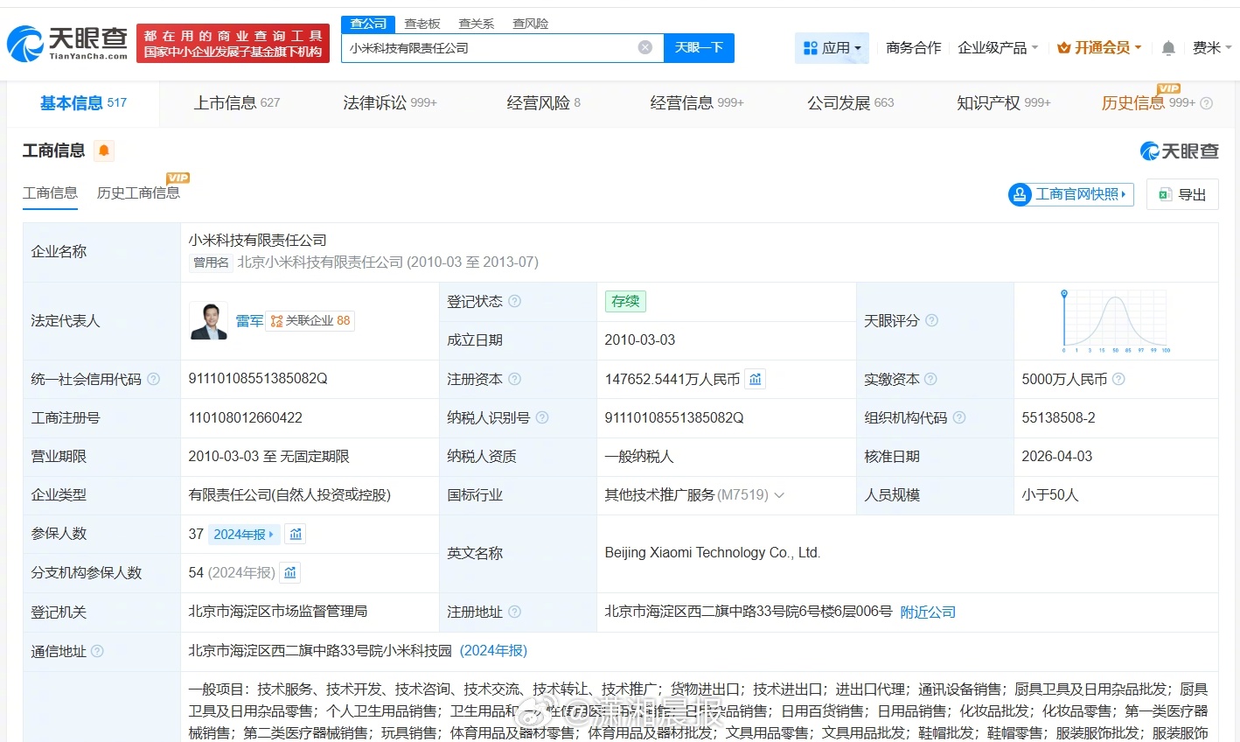Open the 附近公司 link next to registered address
Screen dimensions: 1240x742
pyautogui.click(x=928, y=612)
